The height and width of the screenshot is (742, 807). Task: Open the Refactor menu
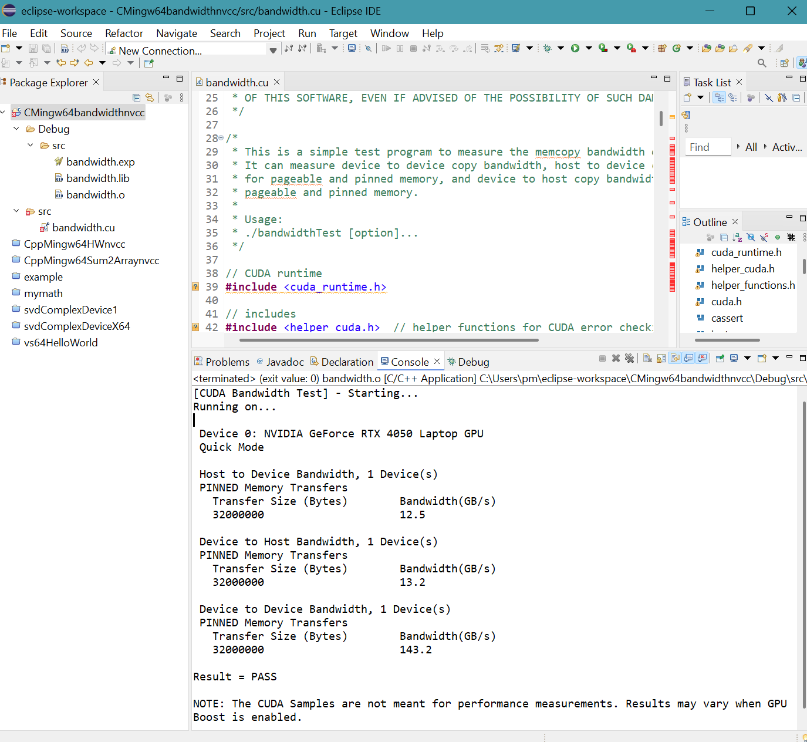point(124,33)
